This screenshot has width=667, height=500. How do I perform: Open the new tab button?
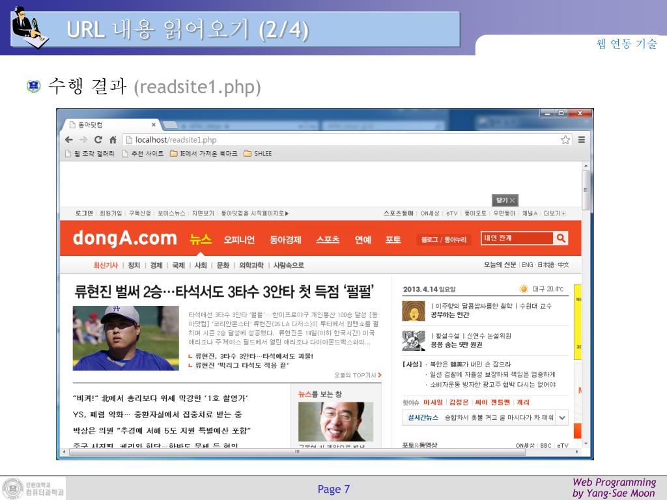pyautogui.click(x=170, y=124)
